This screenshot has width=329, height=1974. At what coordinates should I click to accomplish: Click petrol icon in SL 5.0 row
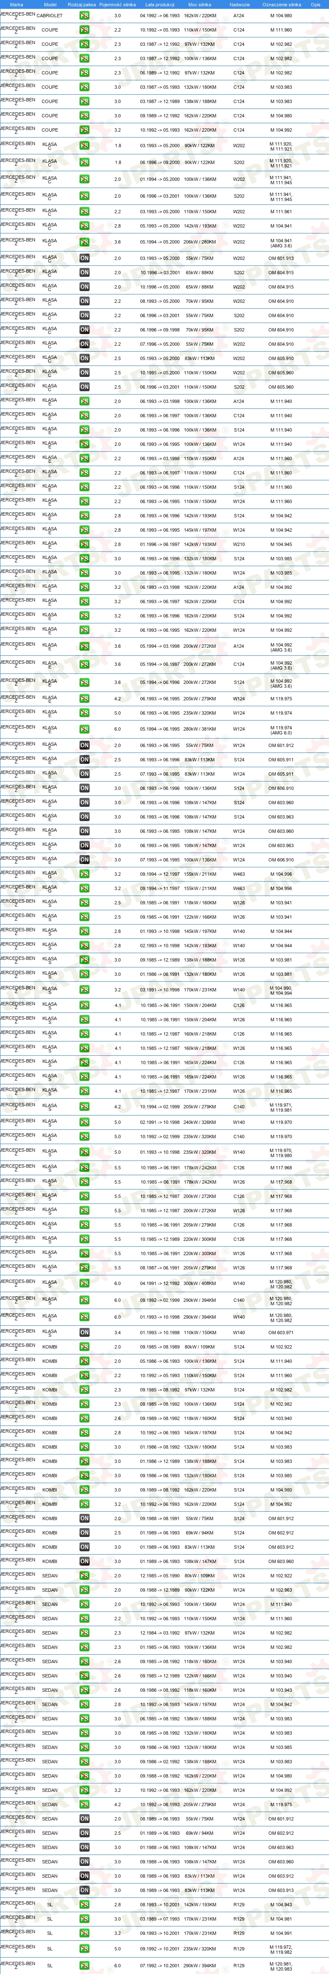point(85,1949)
